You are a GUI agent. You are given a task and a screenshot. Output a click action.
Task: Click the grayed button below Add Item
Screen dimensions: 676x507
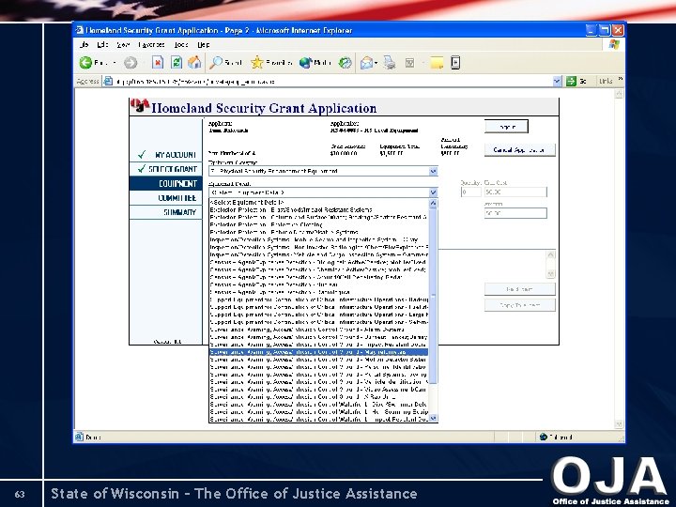pyautogui.click(x=519, y=305)
